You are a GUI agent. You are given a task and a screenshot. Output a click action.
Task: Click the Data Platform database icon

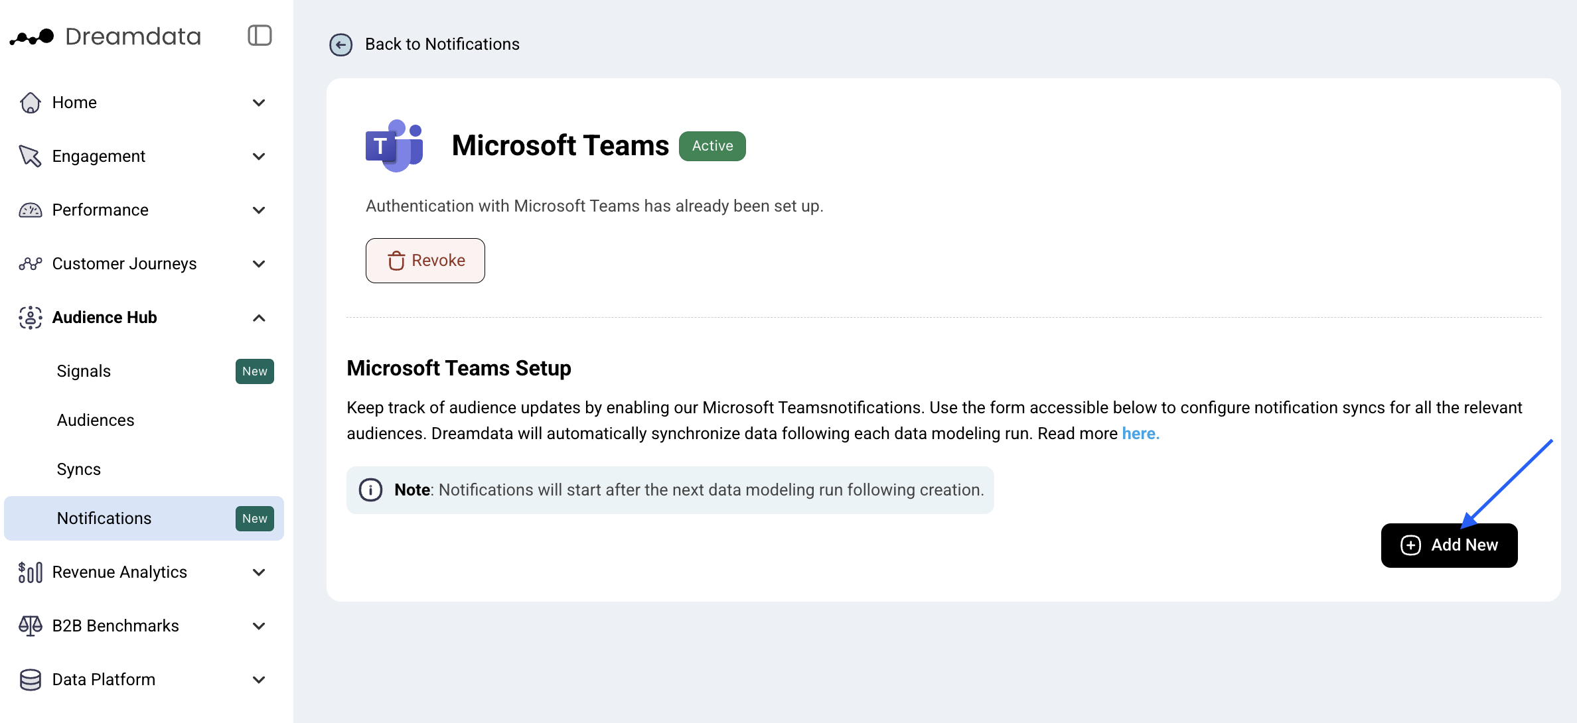pos(31,680)
